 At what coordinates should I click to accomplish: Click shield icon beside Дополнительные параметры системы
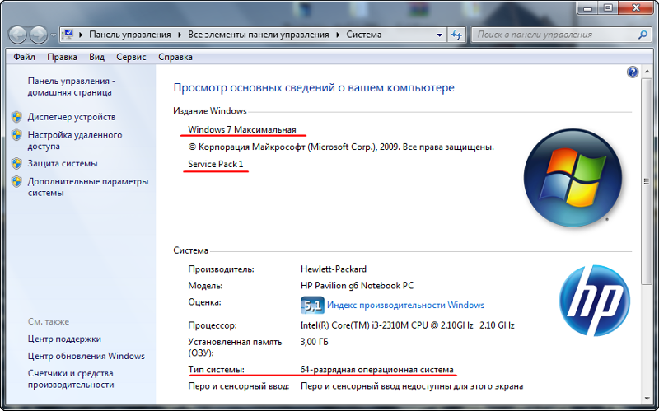(x=16, y=181)
